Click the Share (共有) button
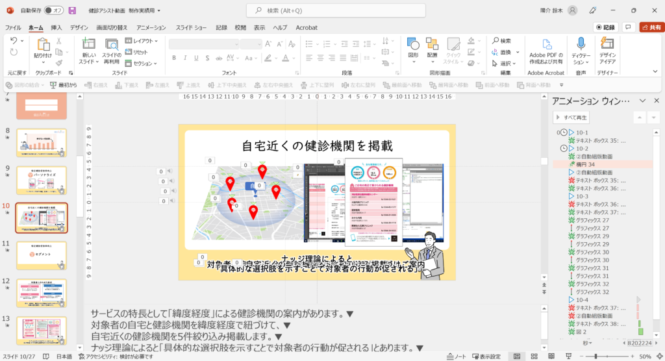Viewport: 665px width, 361px height. point(650,27)
